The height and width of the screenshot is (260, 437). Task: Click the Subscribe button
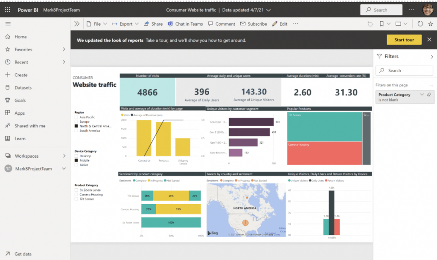(x=253, y=24)
